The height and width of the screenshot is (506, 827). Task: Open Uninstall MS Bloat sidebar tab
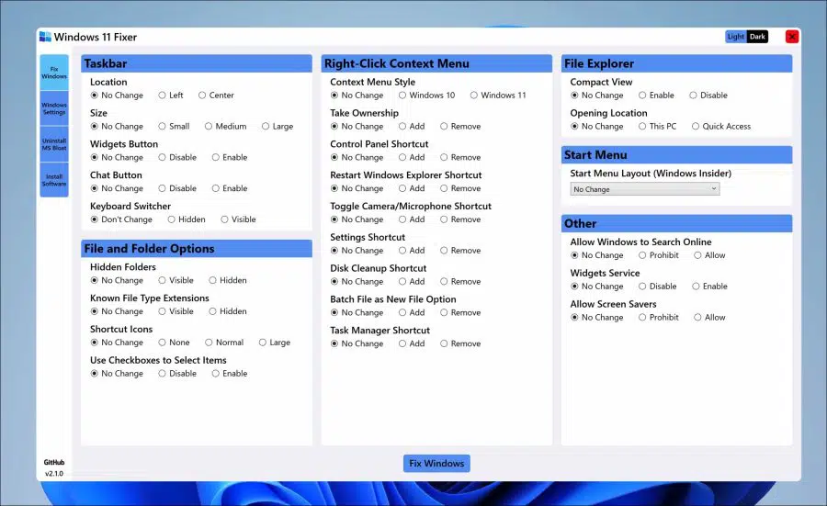point(54,144)
